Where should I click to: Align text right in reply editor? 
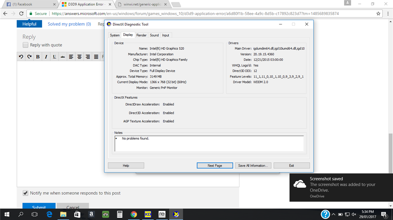point(88,57)
